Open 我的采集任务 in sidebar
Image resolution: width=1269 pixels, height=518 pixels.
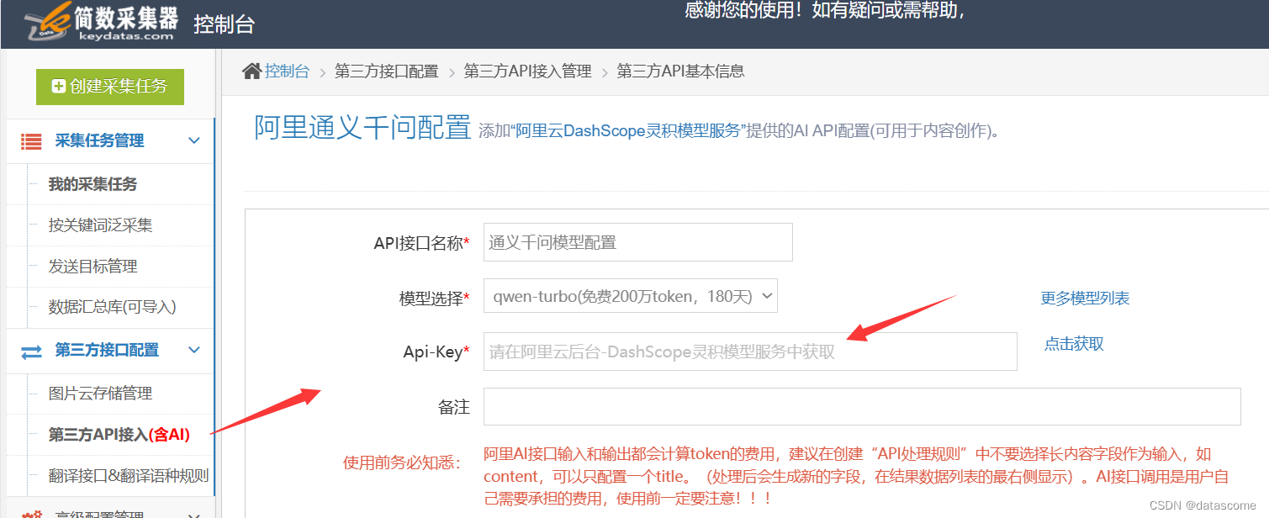tap(93, 184)
